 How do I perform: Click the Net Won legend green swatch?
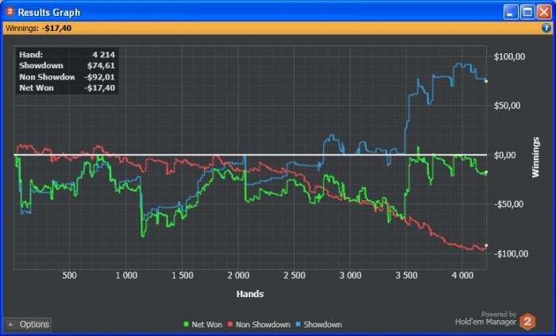click(x=186, y=324)
